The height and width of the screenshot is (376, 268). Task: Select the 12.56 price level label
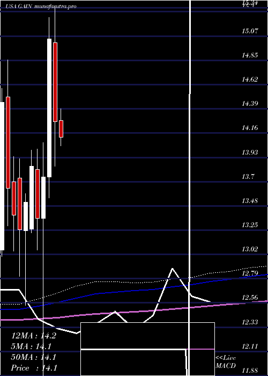250,298
